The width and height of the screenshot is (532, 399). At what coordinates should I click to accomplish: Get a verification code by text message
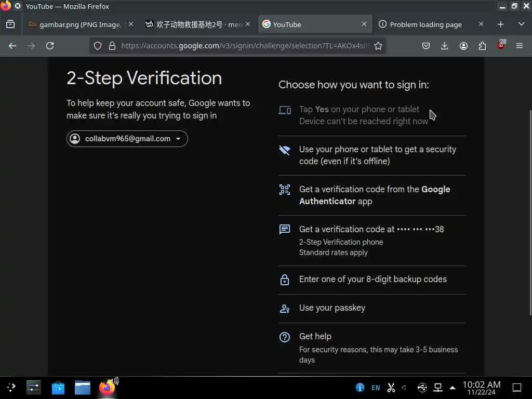tap(372, 240)
